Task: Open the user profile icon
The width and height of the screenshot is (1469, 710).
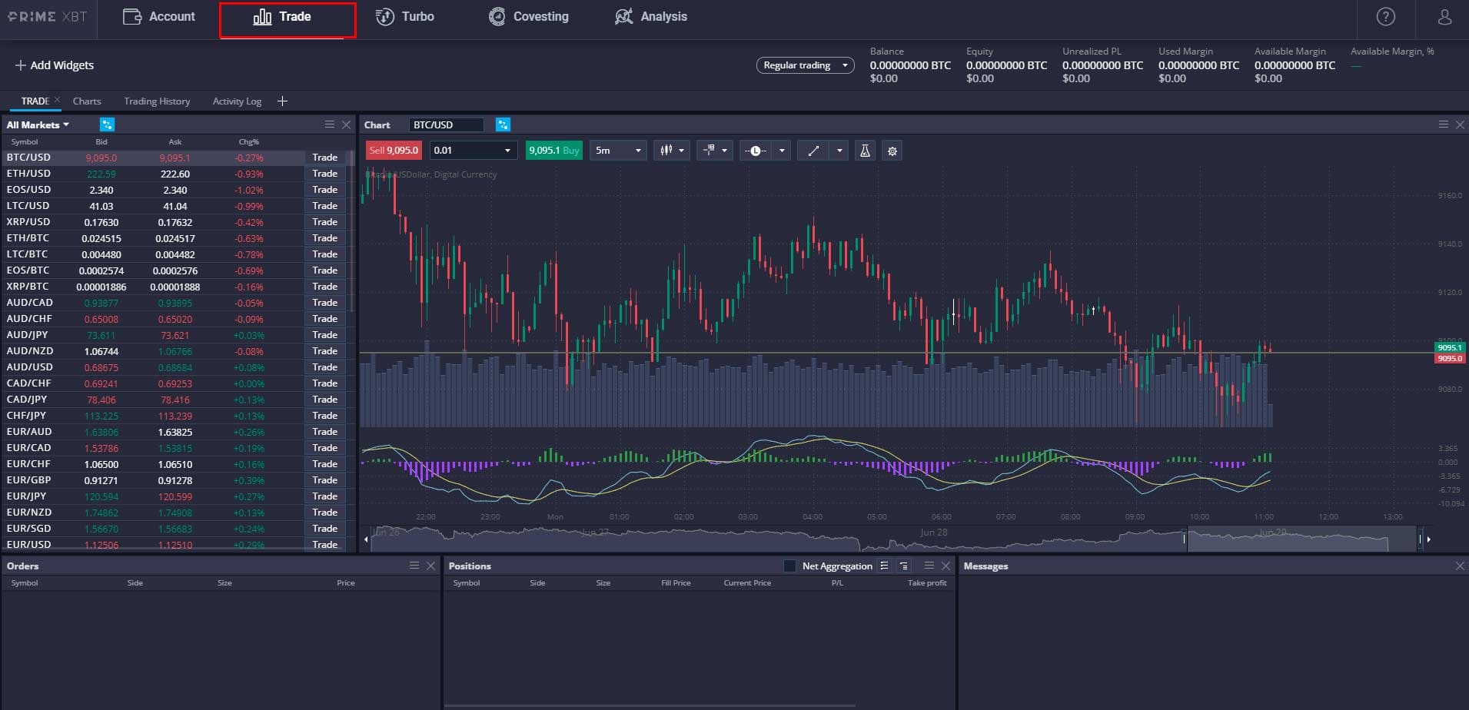Action: click(1444, 17)
